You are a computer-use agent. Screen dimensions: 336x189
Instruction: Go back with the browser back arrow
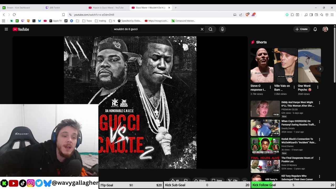[x=4, y=15]
